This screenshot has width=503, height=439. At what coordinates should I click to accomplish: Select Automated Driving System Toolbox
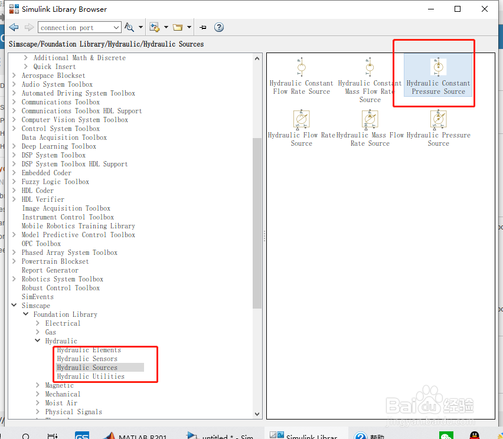click(79, 93)
